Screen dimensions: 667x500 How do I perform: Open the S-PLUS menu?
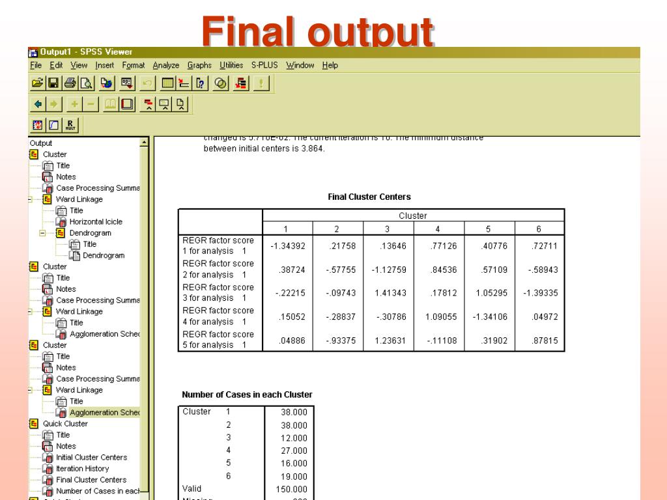(264, 65)
